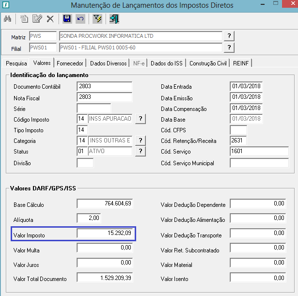Go to the REINF tab
The image size is (298, 296).
(x=241, y=63)
